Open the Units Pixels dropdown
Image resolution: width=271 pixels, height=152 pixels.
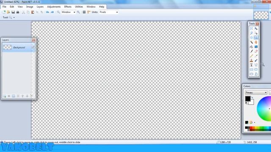109,12
